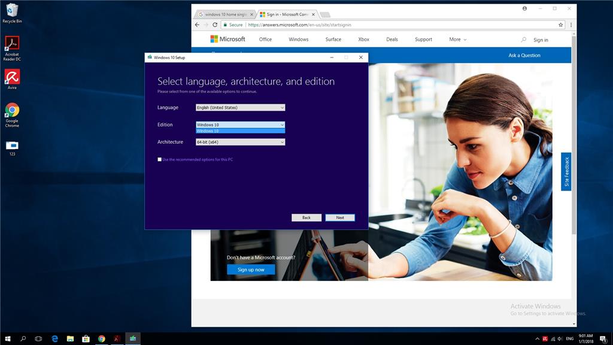This screenshot has height=345, width=613.
Task: Show hidden system tray icons
Action: [537, 339]
